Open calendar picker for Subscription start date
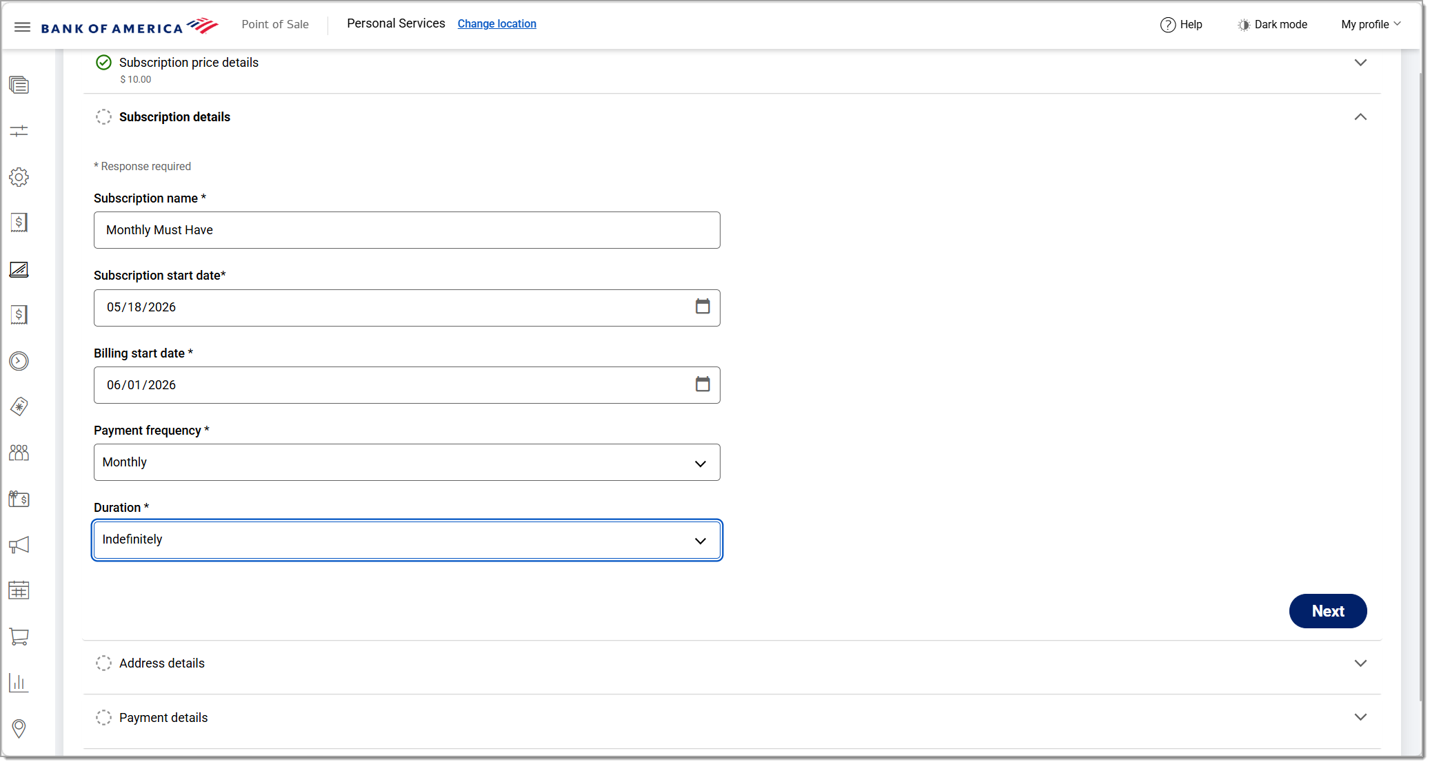 (x=703, y=307)
